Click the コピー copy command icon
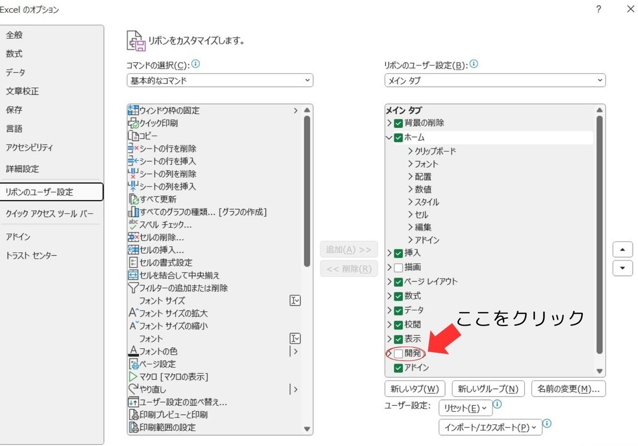 point(133,136)
